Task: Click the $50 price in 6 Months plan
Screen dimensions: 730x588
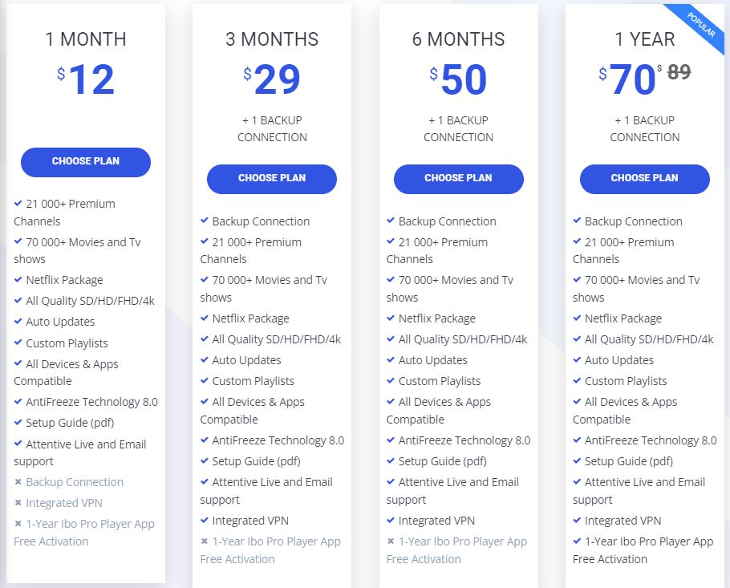Action: (459, 79)
